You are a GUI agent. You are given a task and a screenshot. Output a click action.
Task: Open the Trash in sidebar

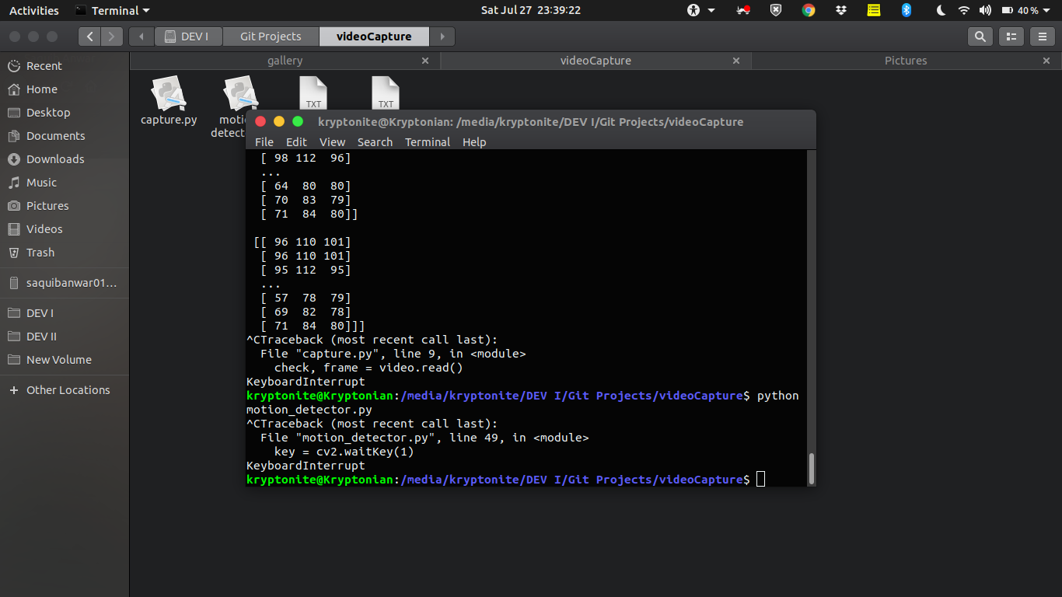point(40,253)
